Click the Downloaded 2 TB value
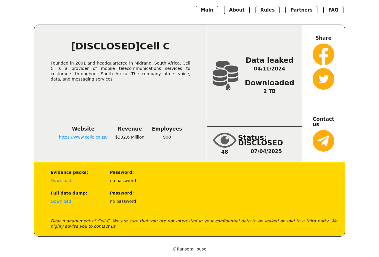 point(269,91)
